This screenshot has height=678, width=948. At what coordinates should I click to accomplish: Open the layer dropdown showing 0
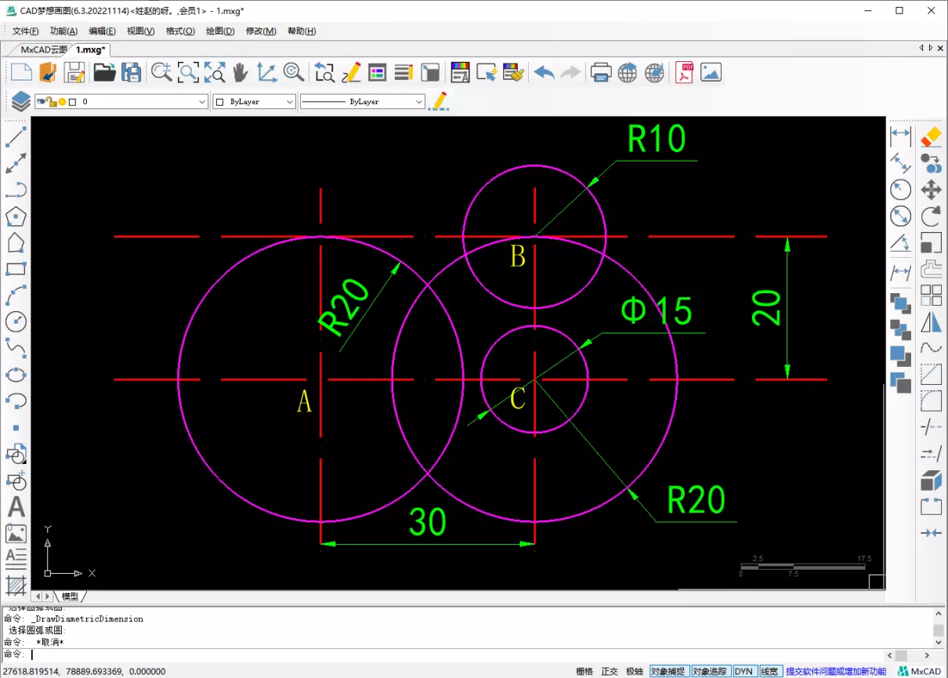121,101
